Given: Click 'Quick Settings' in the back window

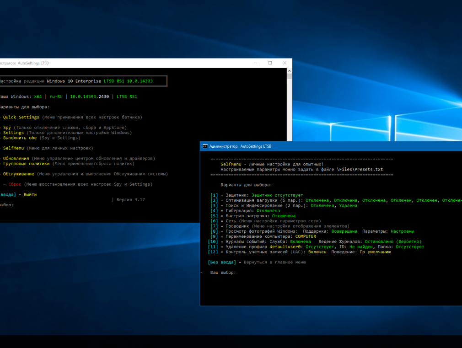Looking at the screenshot, I should (x=21, y=117).
